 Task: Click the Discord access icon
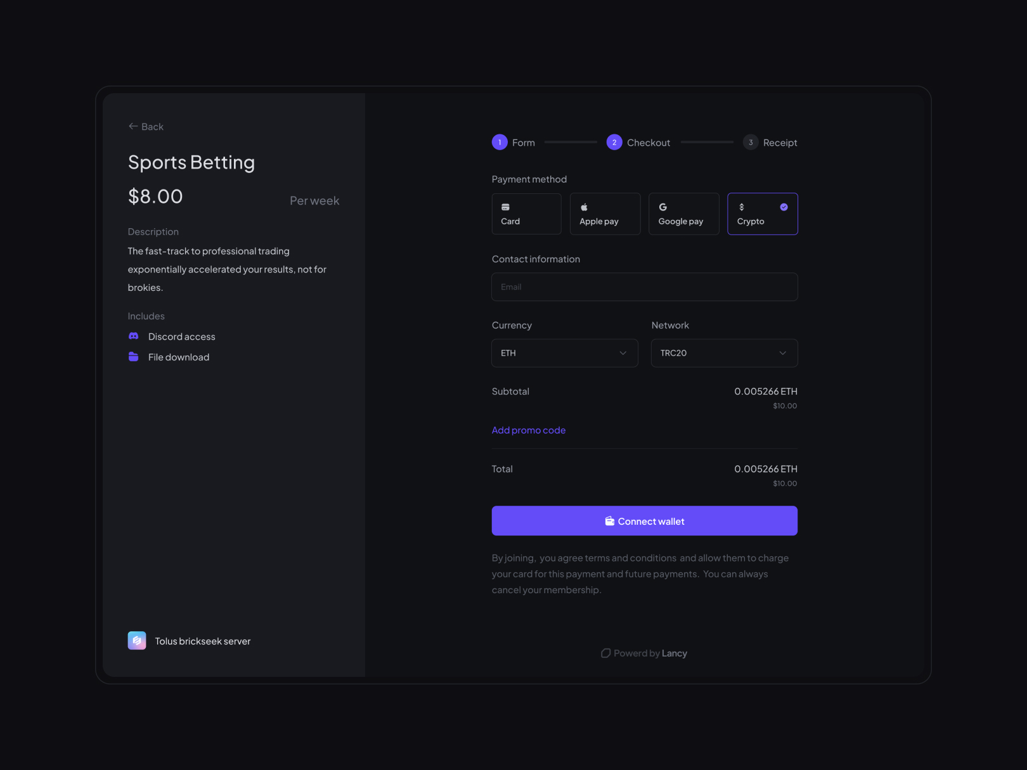[134, 336]
